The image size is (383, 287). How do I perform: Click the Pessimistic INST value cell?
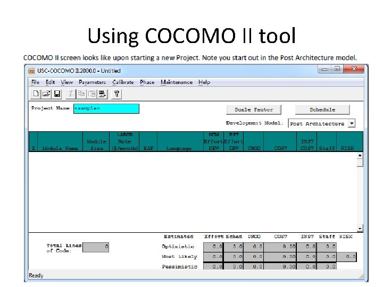306,266
